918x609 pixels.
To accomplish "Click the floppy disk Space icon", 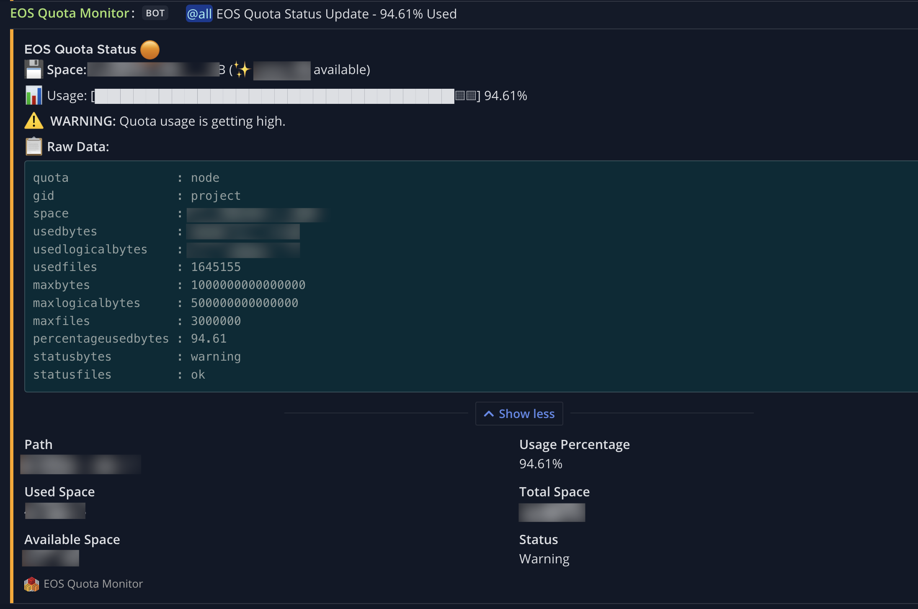I will tap(34, 70).
